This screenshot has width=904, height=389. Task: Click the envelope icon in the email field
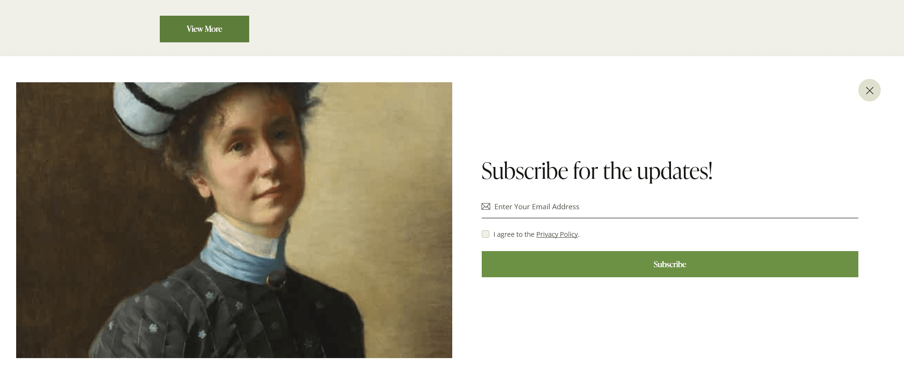point(486,206)
